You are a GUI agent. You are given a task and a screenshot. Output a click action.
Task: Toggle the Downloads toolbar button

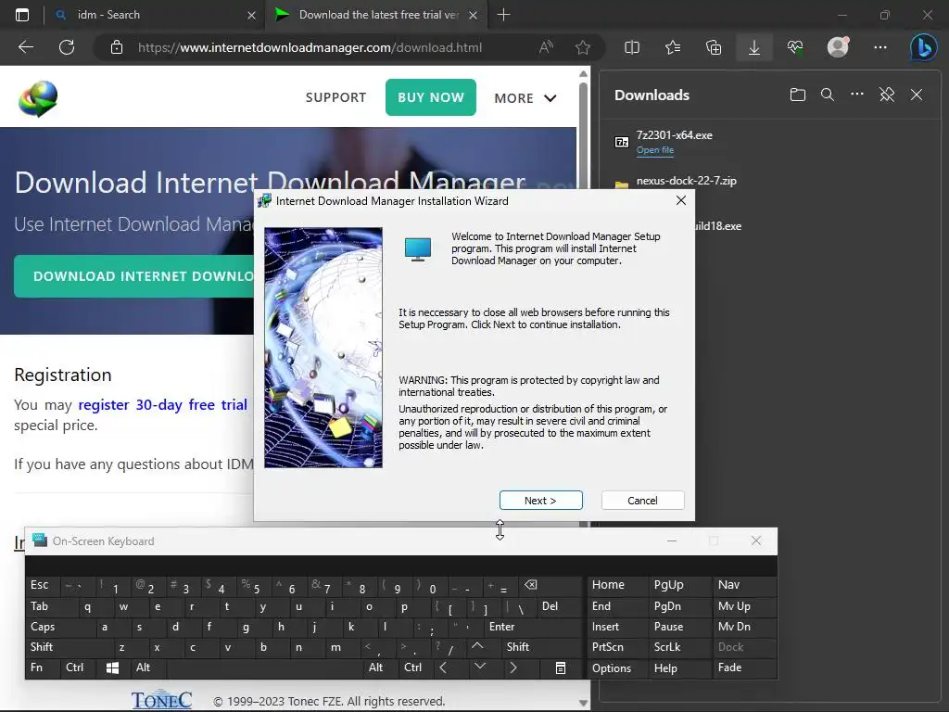[754, 47]
